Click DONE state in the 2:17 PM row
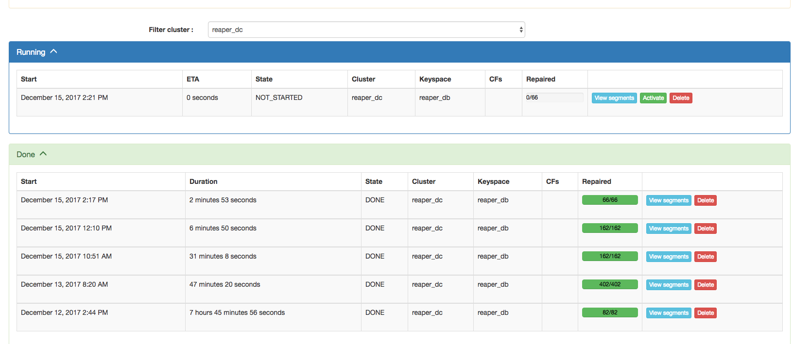 click(375, 200)
